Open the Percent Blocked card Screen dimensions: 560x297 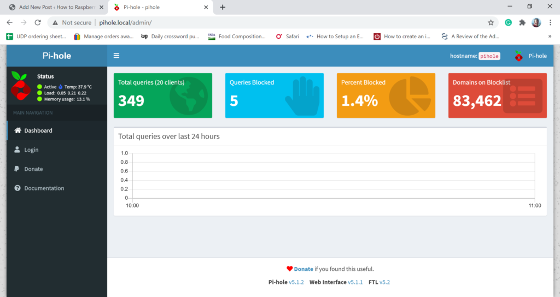click(386, 96)
